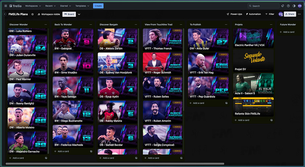Create from template in To Publish
The height and width of the screenshot is (167, 305).
(226, 103)
